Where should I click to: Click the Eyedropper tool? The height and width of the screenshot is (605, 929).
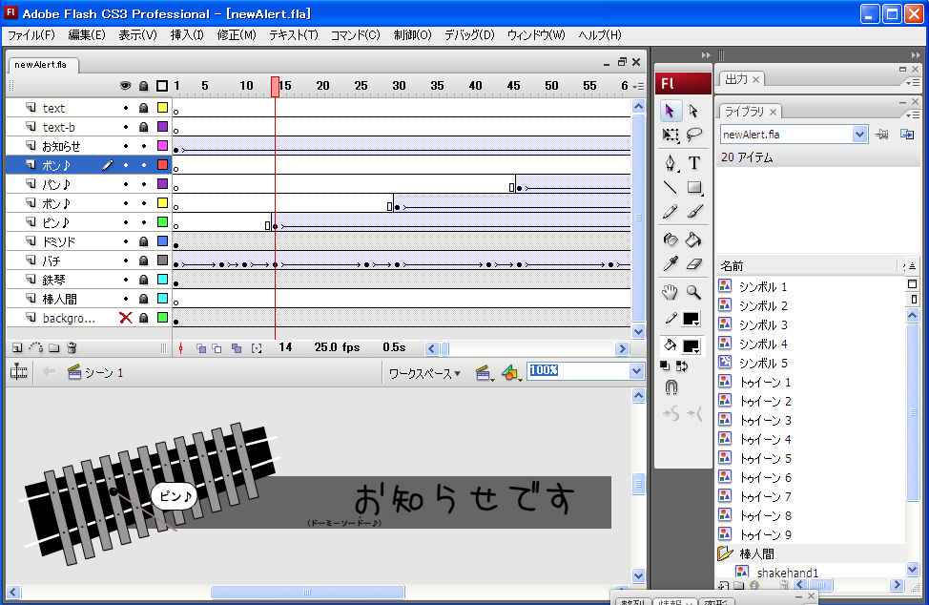click(671, 264)
